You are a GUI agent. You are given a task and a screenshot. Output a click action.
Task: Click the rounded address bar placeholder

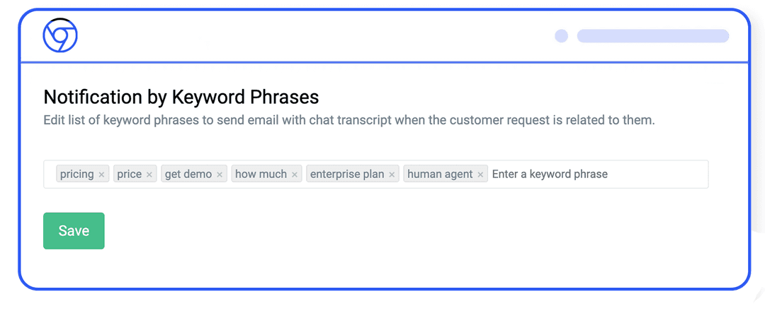(x=652, y=36)
